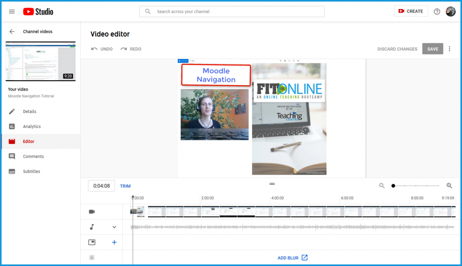Open the hamburger navigation menu

click(x=12, y=11)
